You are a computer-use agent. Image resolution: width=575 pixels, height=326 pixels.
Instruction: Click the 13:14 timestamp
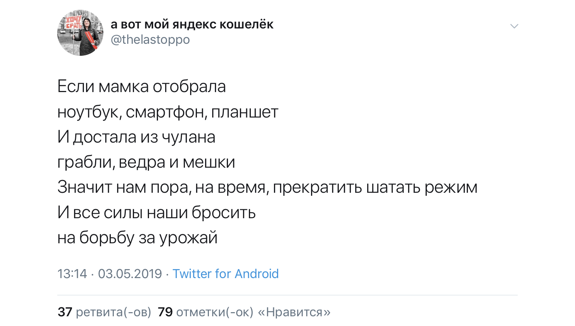[72, 274]
